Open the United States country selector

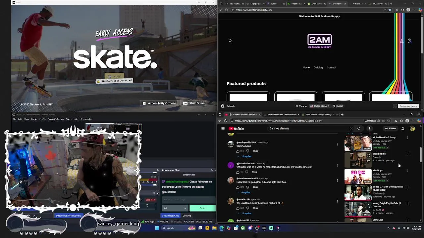(x=320, y=106)
